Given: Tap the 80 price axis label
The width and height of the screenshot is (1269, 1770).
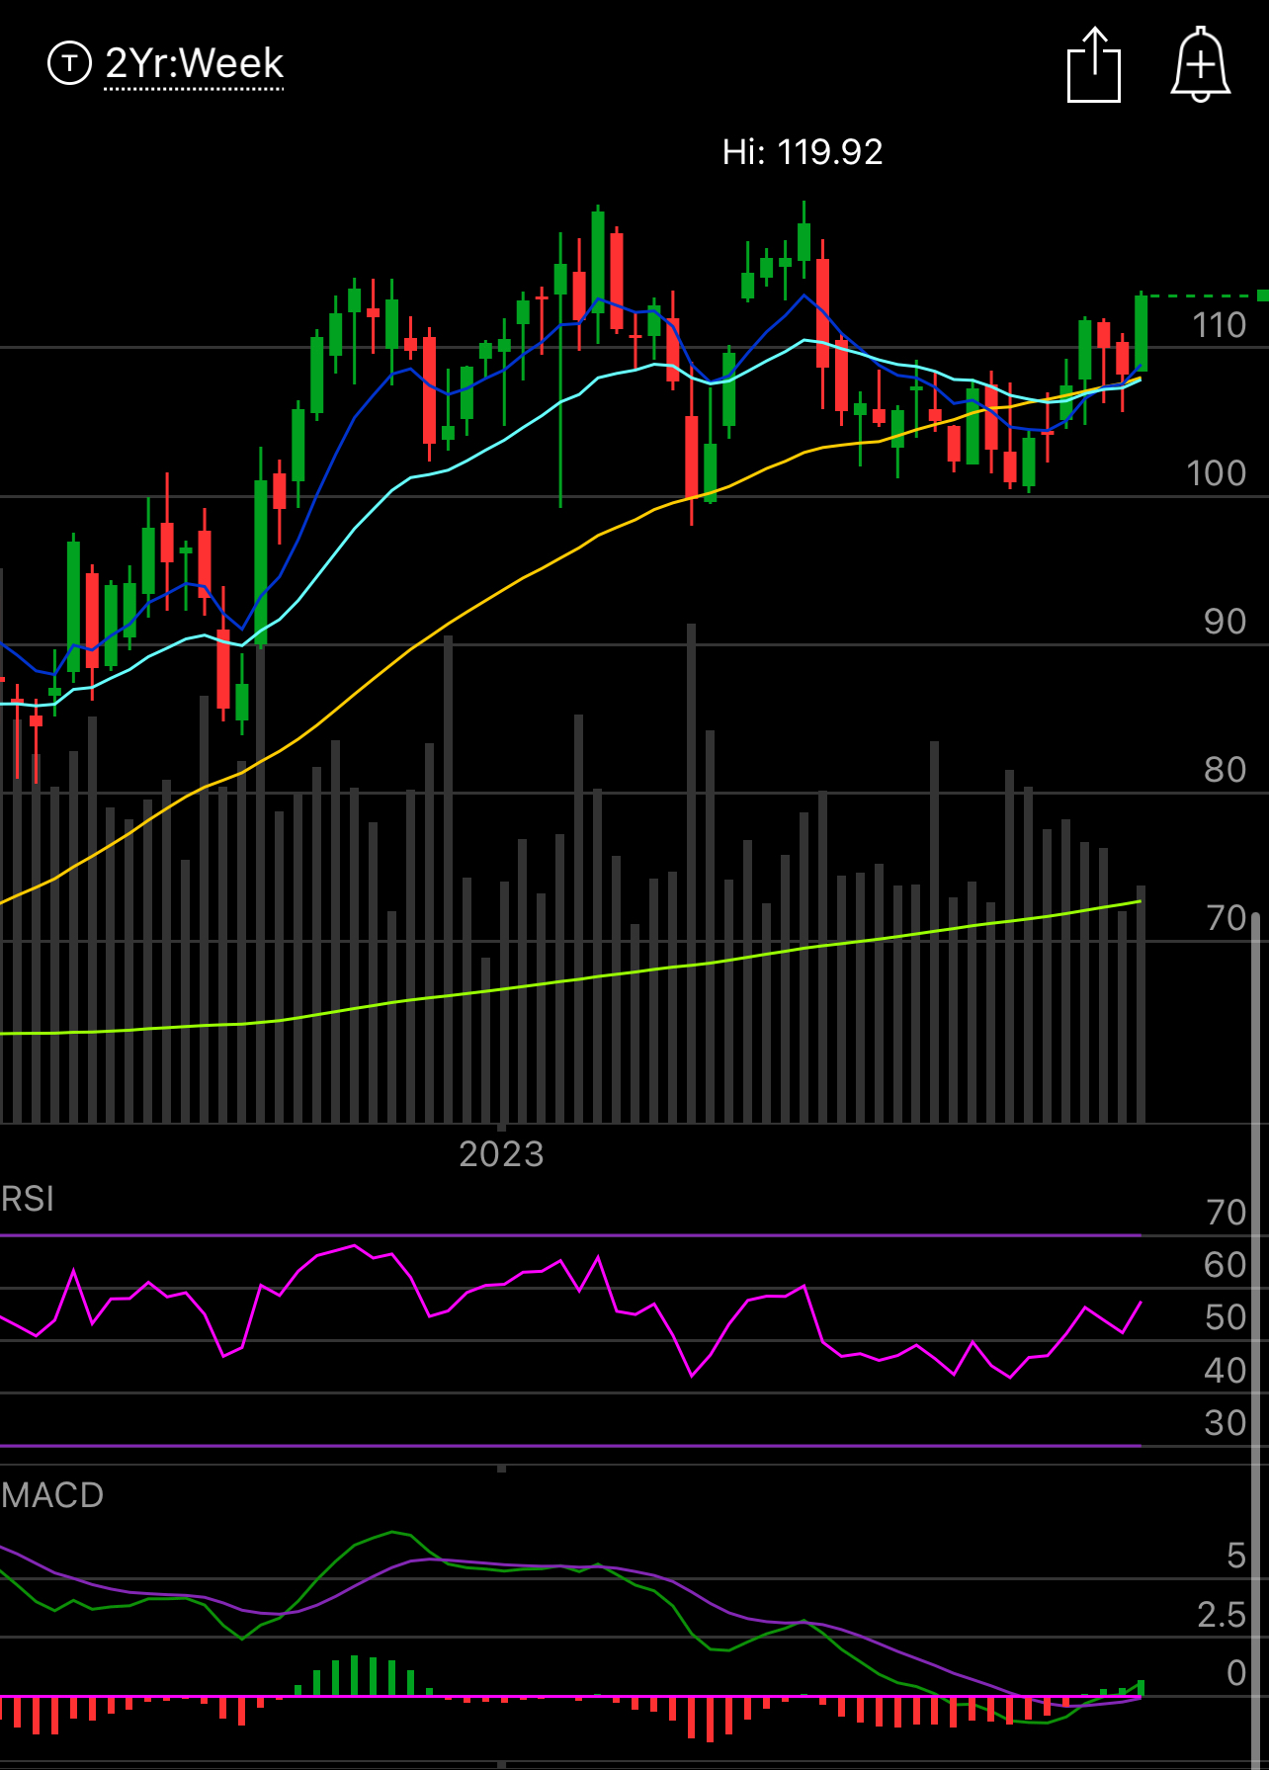Looking at the screenshot, I should tap(1225, 770).
